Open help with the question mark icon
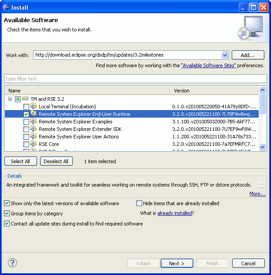 12,263
